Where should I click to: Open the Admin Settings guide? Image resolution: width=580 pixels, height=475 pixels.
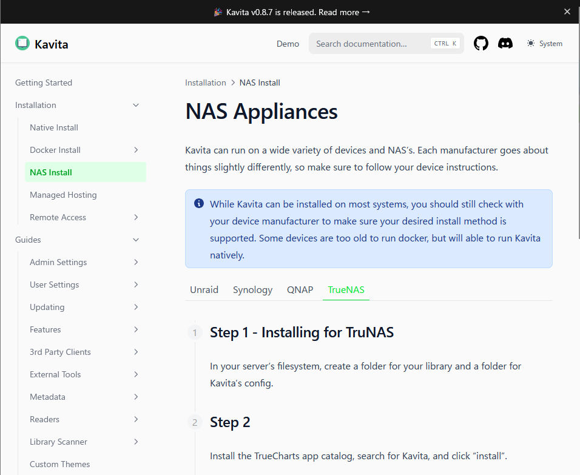[58, 262]
